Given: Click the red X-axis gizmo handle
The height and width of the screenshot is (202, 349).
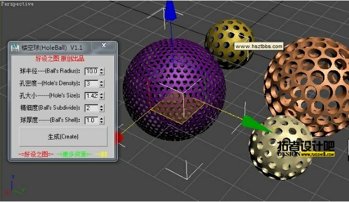Looking at the screenshot, I should pos(119,138).
